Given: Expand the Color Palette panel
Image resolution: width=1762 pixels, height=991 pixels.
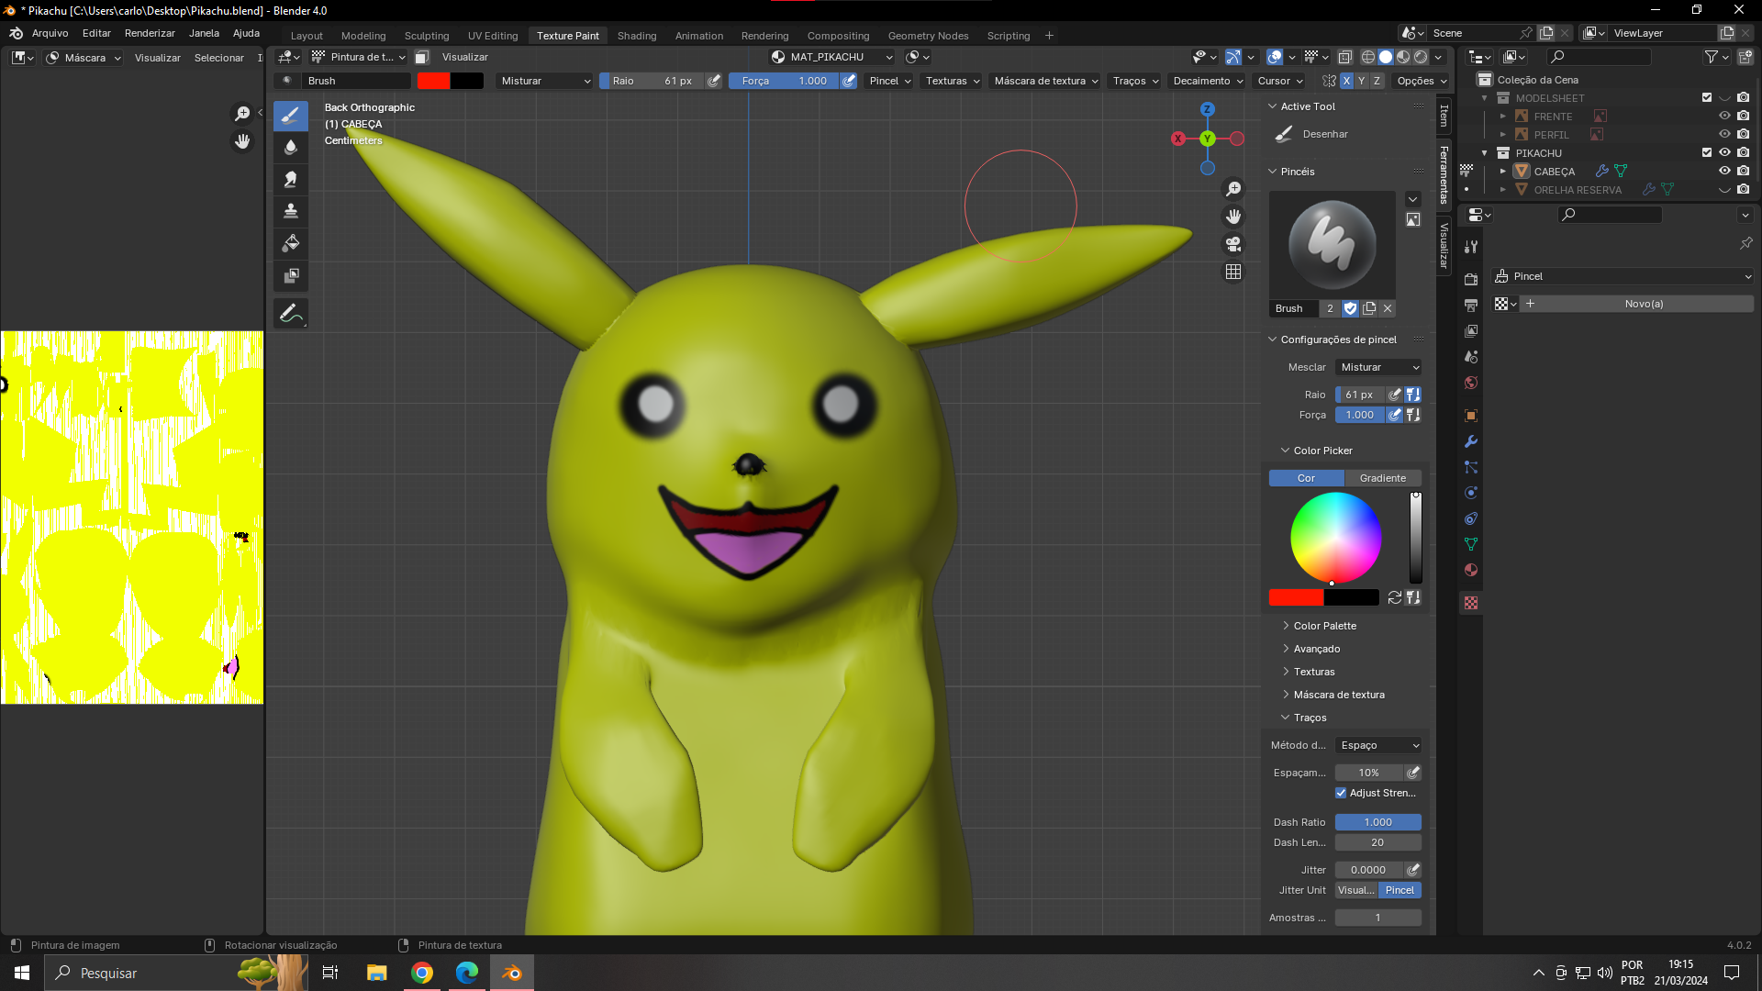Looking at the screenshot, I should point(1324,626).
